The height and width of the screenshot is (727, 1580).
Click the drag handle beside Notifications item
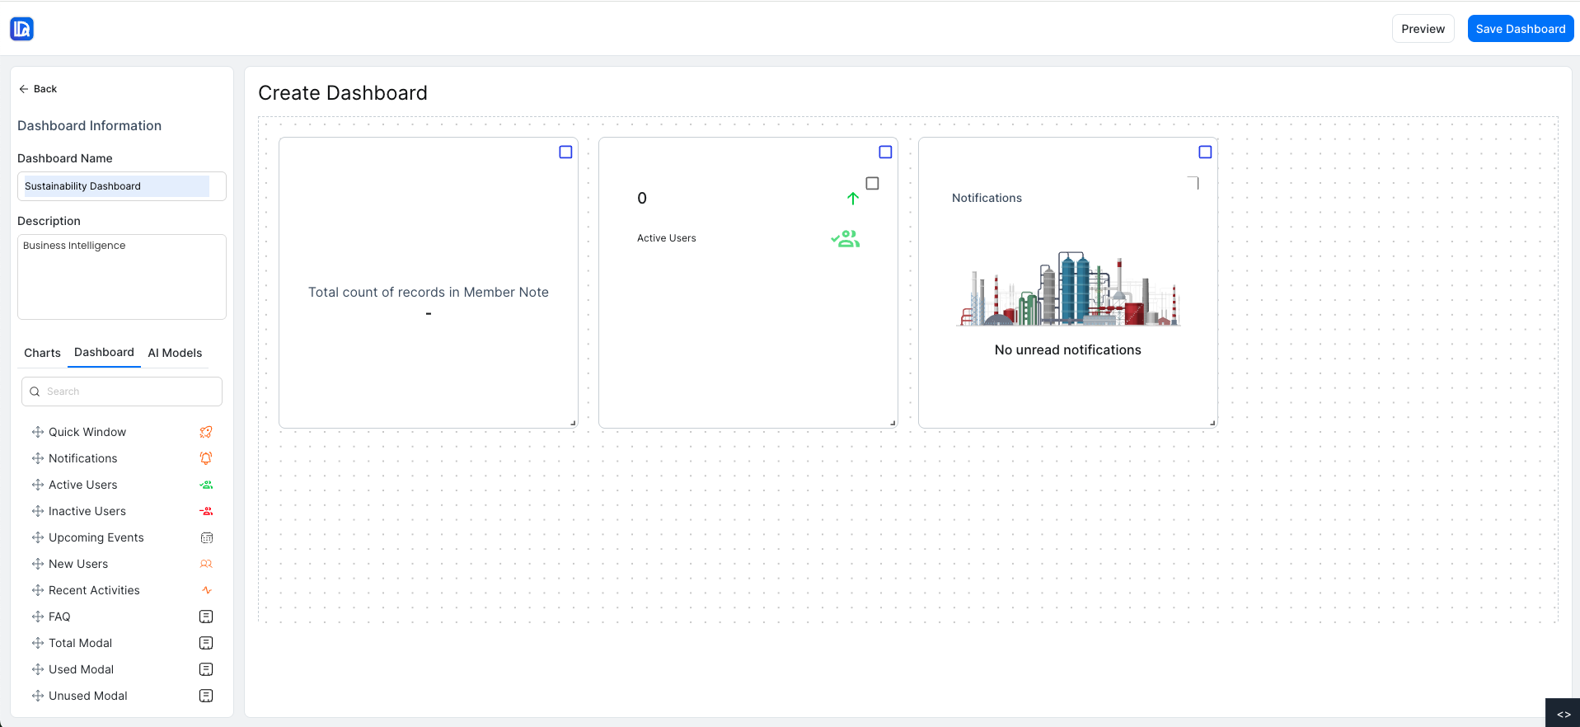point(38,458)
